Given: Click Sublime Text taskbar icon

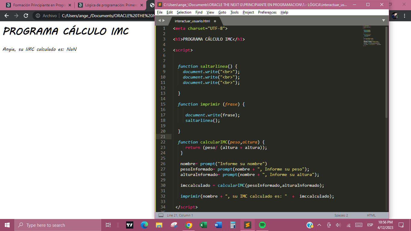Looking at the screenshot, I should [248, 225].
